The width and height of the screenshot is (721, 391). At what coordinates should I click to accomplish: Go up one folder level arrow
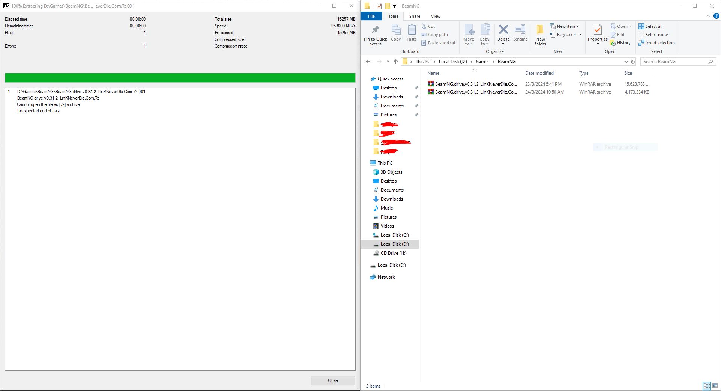pos(395,62)
